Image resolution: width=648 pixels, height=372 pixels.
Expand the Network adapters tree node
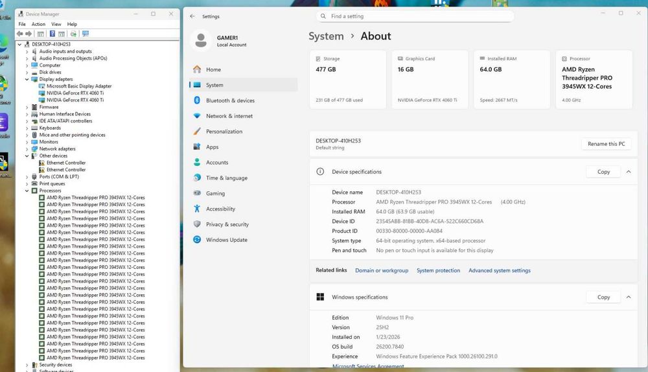(27, 149)
